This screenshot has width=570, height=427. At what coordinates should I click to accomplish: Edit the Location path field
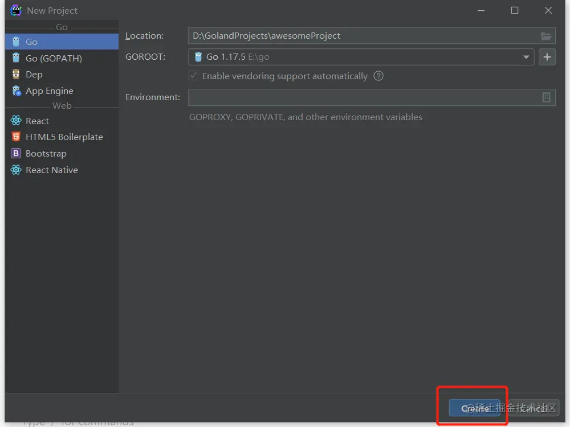(x=372, y=35)
